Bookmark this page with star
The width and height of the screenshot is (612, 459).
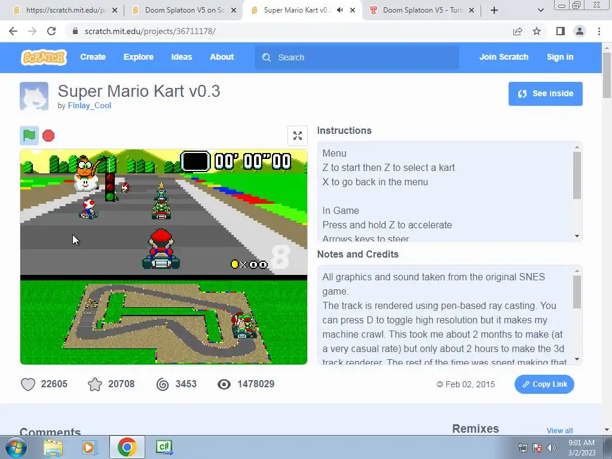[537, 31]
